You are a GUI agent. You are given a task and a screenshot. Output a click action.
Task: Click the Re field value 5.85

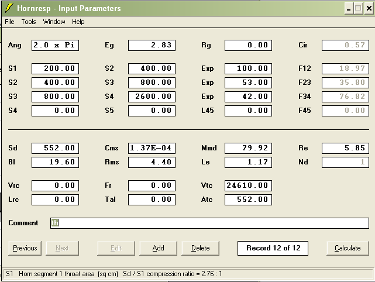click(x=345, y=148)
